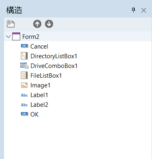Move selected item up with arrow button
This screenshot has width=152, height=159.
(x=37, y=24)
